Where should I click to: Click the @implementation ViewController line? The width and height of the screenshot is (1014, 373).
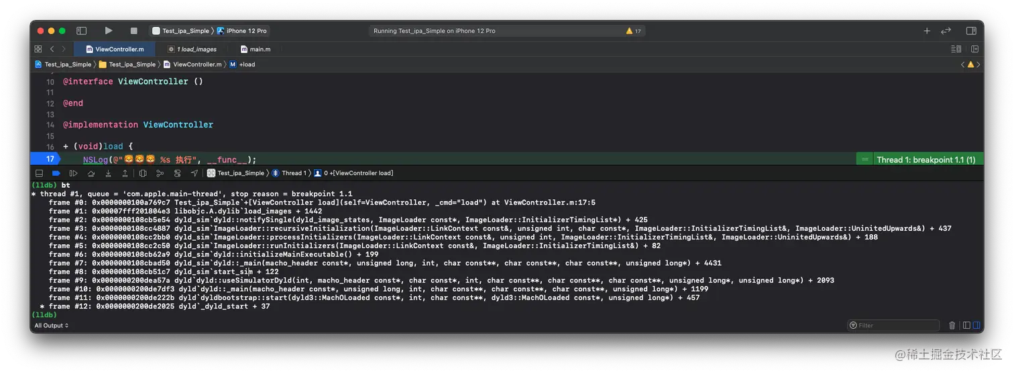[138, 125]
